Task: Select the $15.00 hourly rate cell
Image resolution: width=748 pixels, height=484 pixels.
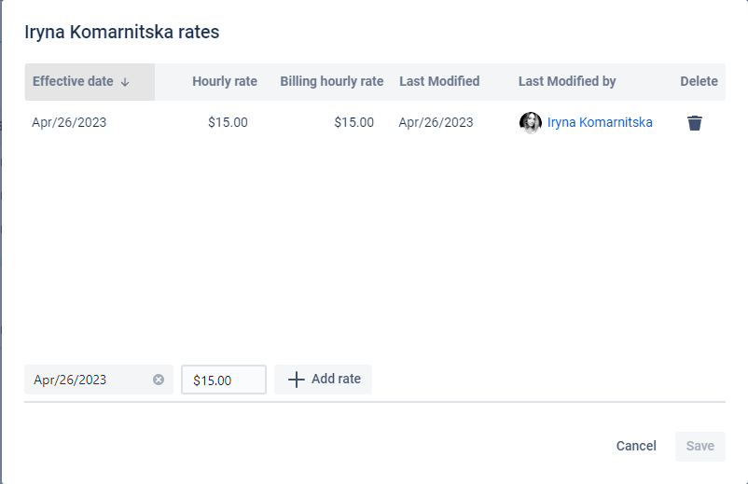Action: 228,122
